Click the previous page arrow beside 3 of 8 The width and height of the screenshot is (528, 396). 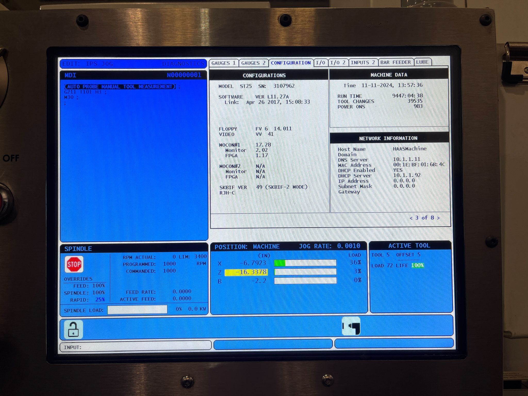pos(411,218)
